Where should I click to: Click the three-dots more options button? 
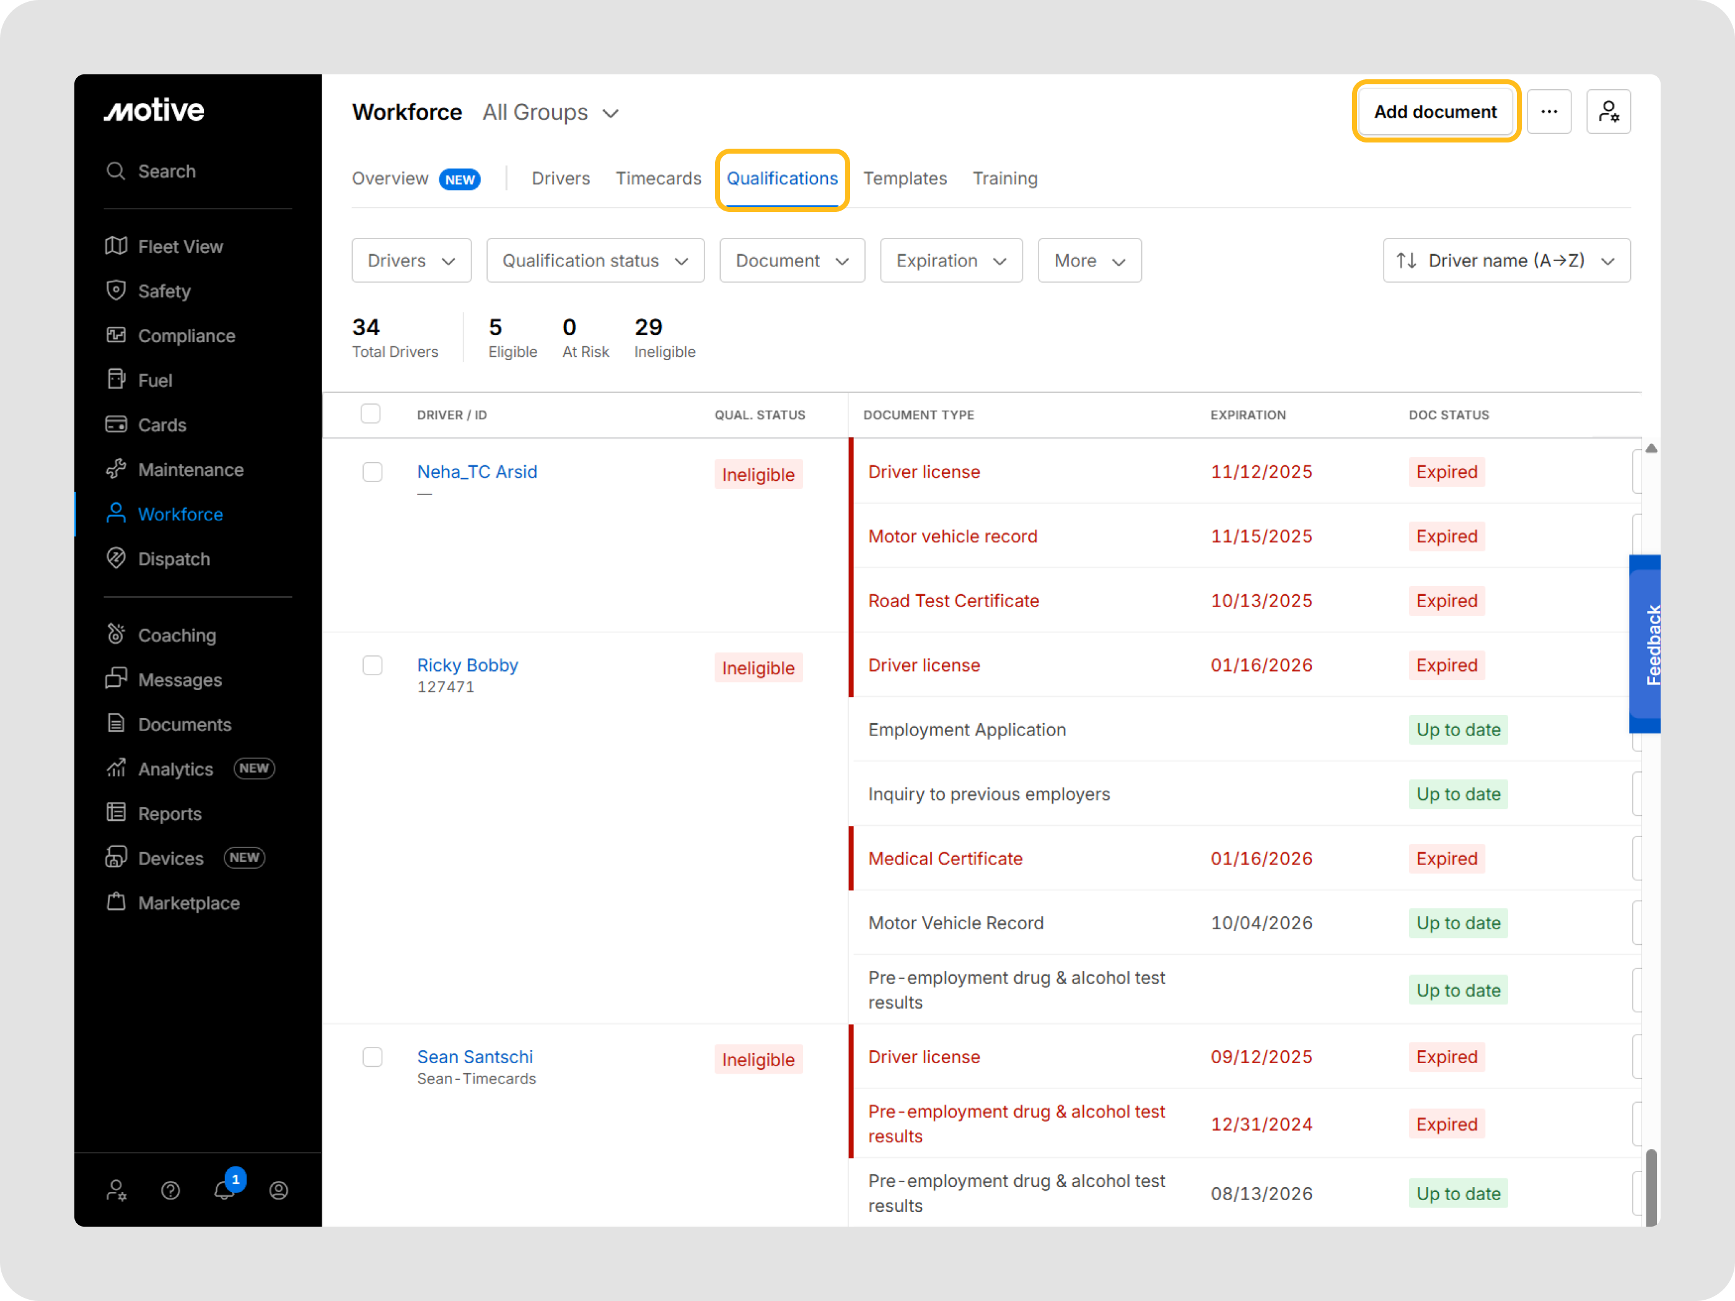point(1548,112)
